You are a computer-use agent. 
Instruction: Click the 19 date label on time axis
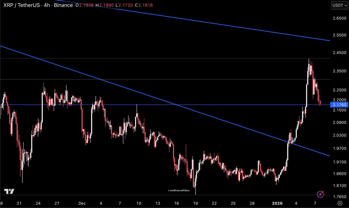tap(195, 203)
